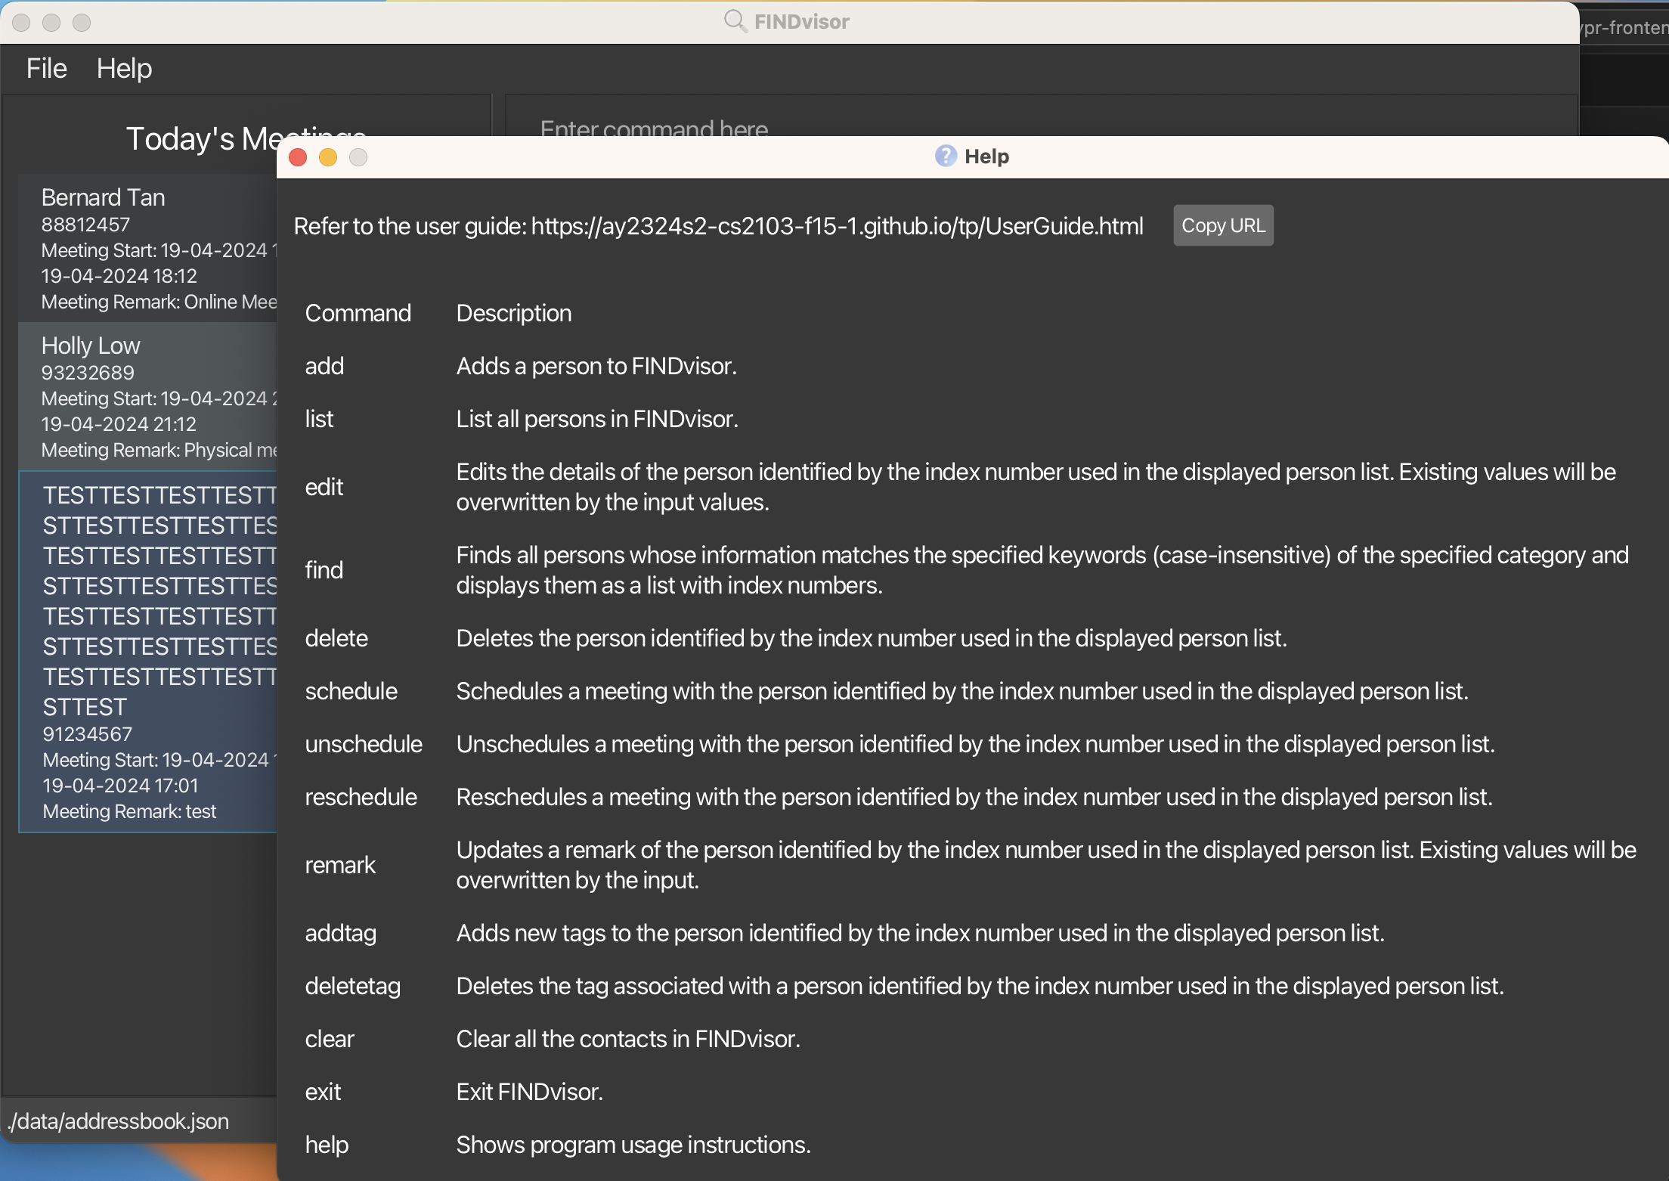Click the question mark Help icon
Screen dimensions: 1669x1181
945,156
